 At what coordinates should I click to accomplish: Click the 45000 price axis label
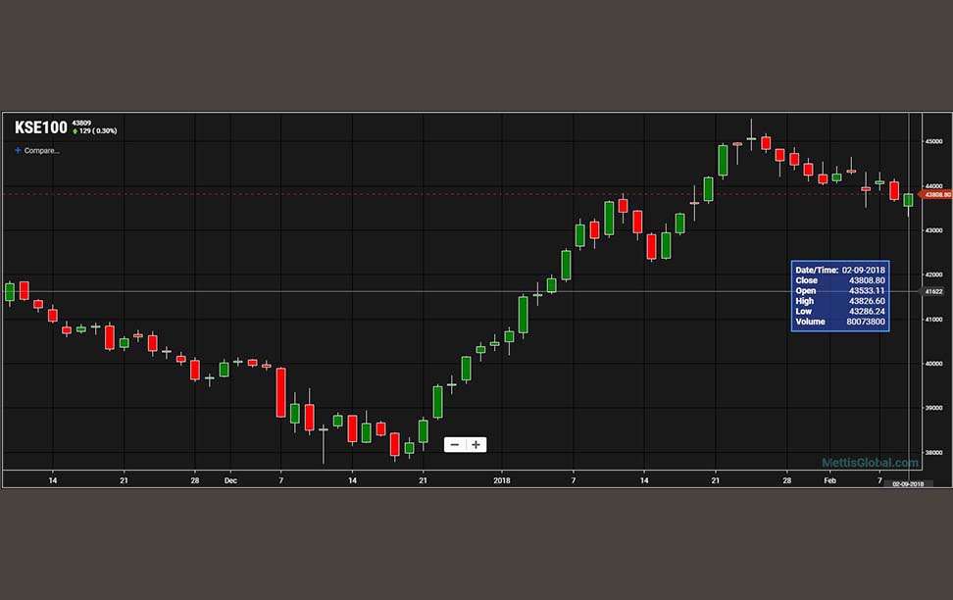tap(933, 141)
